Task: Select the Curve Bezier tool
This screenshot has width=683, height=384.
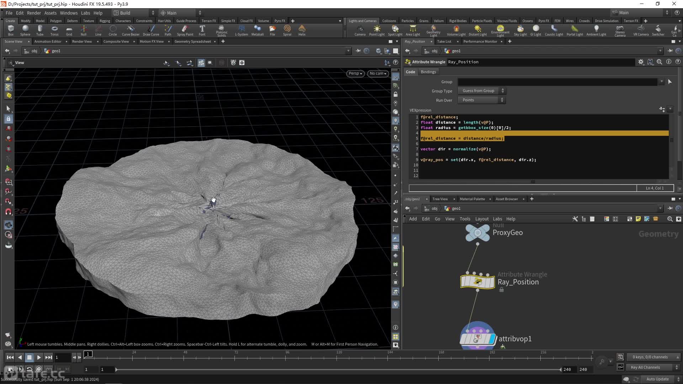Action: pos(131,31)
